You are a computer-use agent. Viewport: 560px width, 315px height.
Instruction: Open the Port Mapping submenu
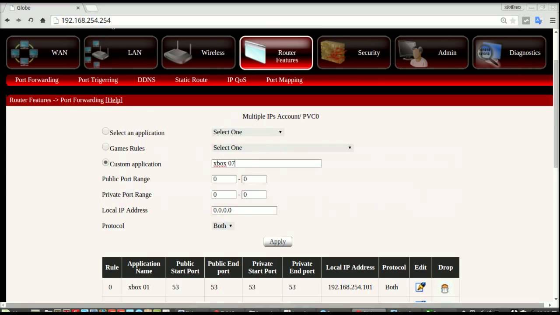coord(284,80)
